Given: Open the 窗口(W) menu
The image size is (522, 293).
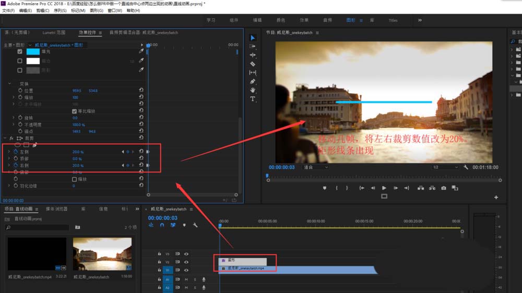Looking at the screenshot, I should pos(115,10).
